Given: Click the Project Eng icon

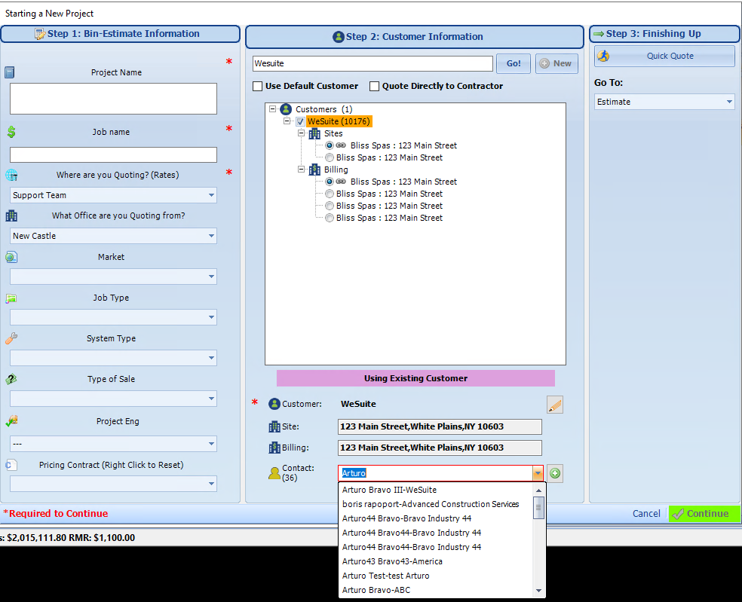Looking at the screenshot, I should (11, 420).
